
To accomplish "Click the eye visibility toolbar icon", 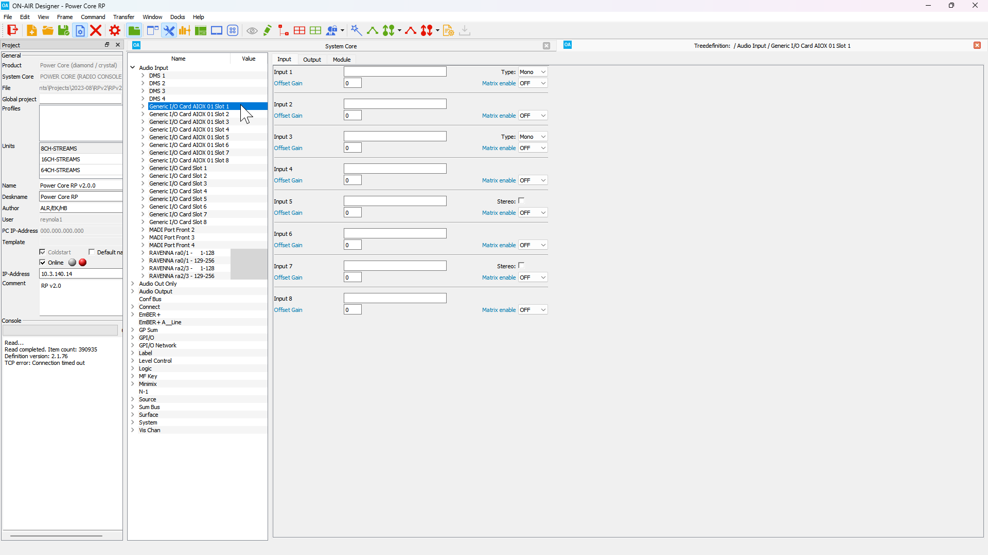I will (252, 31).
